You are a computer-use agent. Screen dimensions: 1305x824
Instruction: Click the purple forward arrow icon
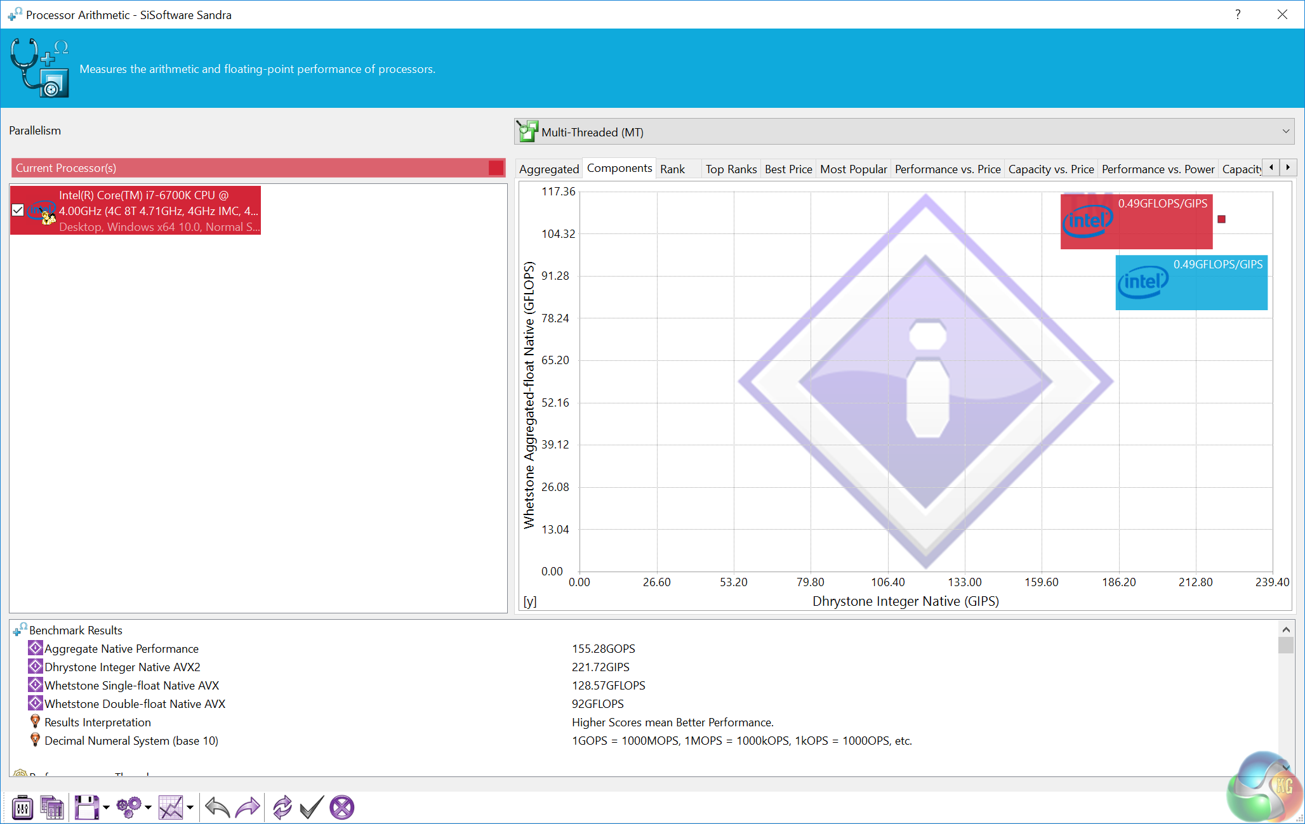coord(248,808)
